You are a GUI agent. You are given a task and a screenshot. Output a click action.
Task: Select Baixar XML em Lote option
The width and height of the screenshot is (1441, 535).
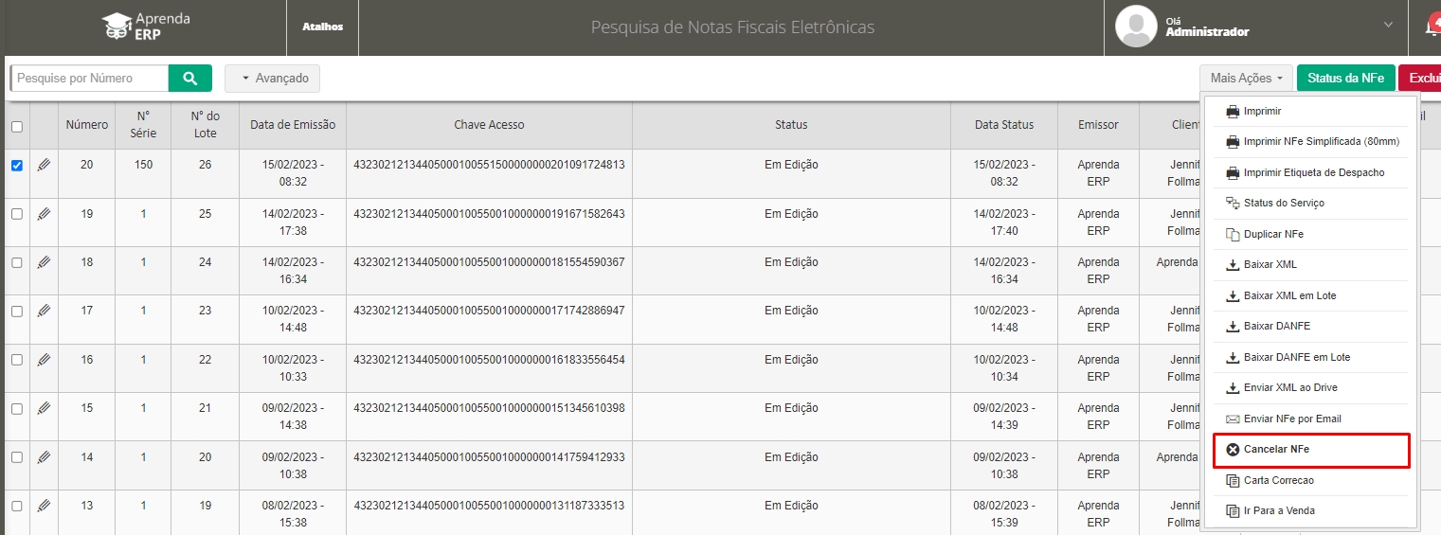coord(1288,295)
